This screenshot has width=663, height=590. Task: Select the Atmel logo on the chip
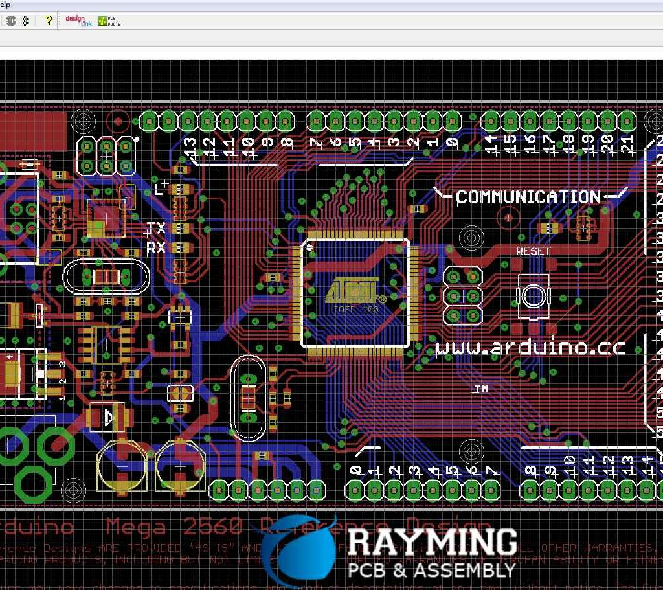[x=354, y=291]
